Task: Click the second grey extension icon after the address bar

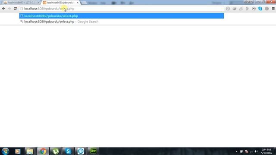Action: (235, 9)
